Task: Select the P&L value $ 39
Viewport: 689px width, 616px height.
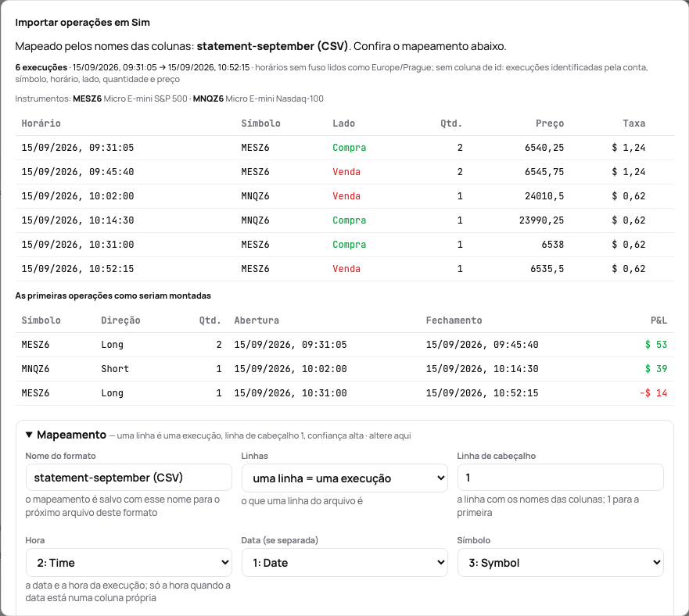Action: (x=655, y=369)
